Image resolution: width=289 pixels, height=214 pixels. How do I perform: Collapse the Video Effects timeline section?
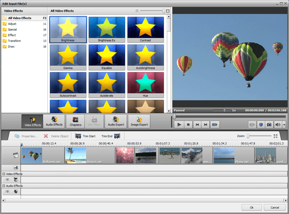tap(4, 174)
